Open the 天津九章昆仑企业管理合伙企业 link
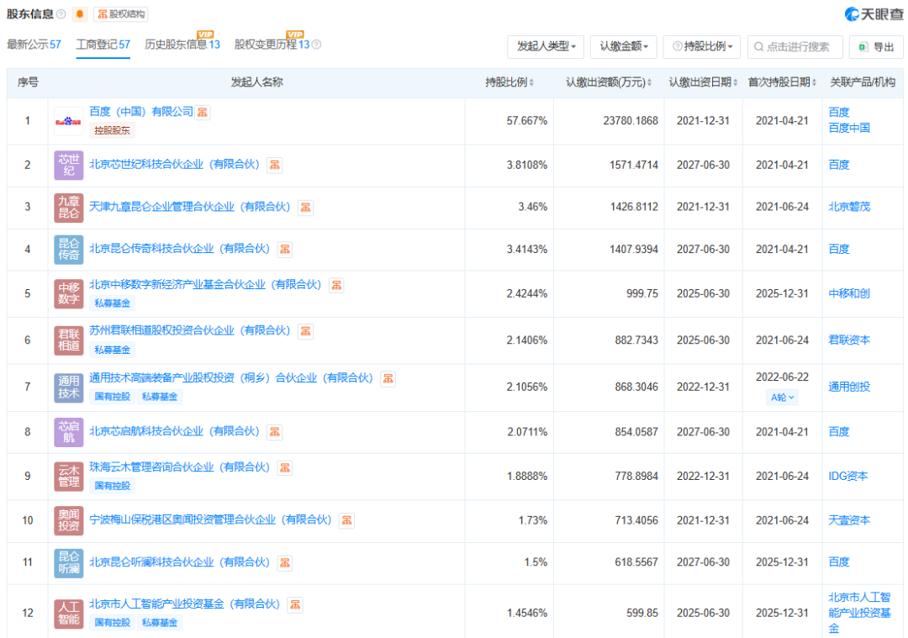 pos(190,207)
